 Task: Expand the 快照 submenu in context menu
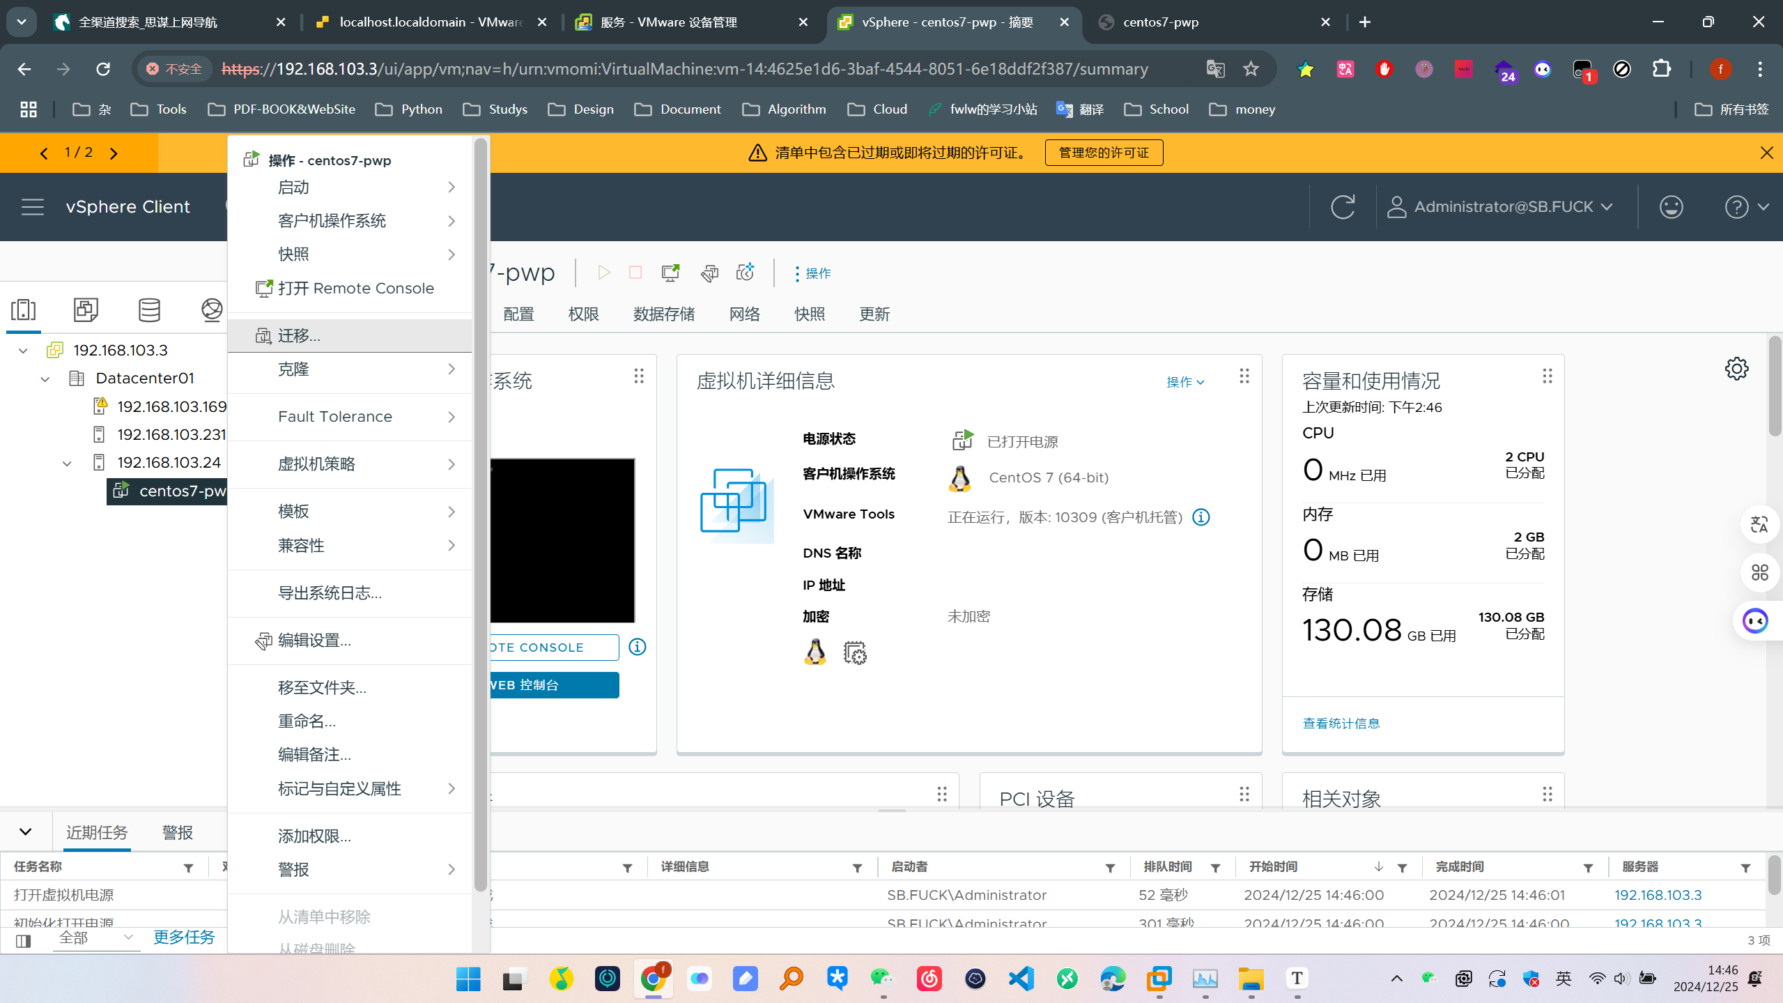[350, 254]
